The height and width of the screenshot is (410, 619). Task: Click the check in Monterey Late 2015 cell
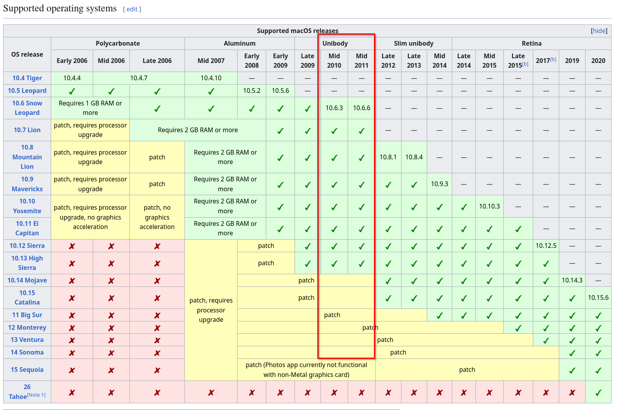pos(518,328)
